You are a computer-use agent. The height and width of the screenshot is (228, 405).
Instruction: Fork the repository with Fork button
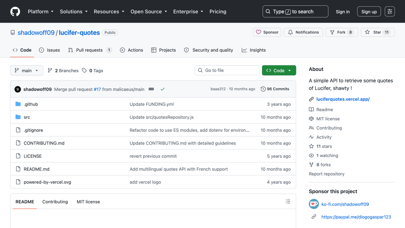tap(342, 32)
